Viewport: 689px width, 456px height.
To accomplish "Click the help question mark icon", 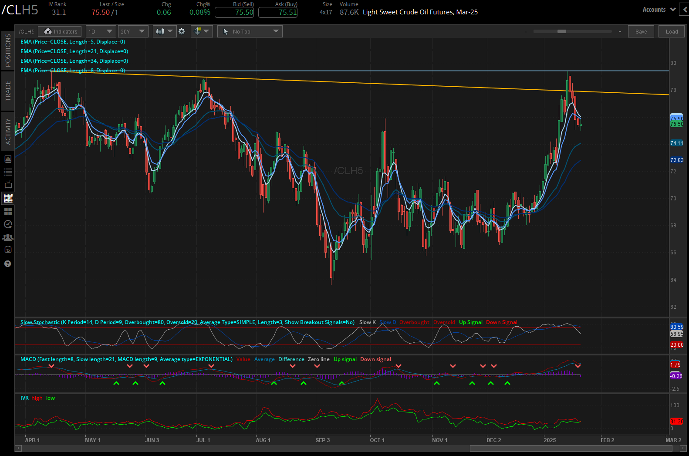I will [x=7, y=263].
